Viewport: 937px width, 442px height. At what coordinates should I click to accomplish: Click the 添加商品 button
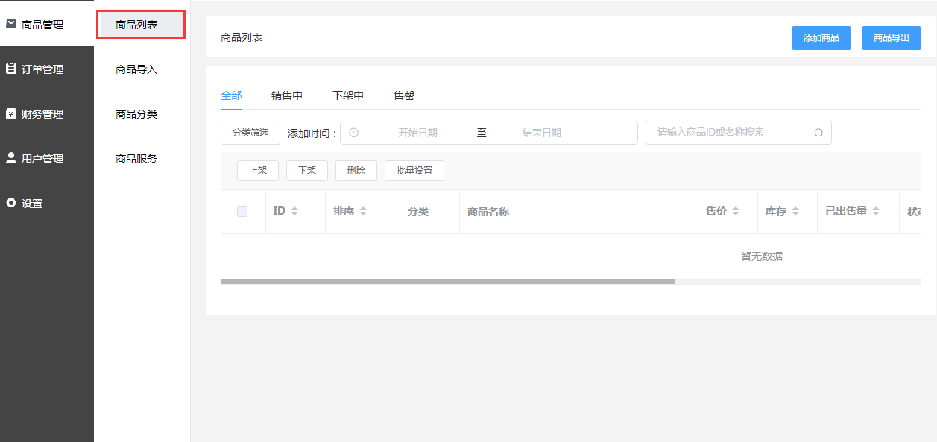coord(821,38)
